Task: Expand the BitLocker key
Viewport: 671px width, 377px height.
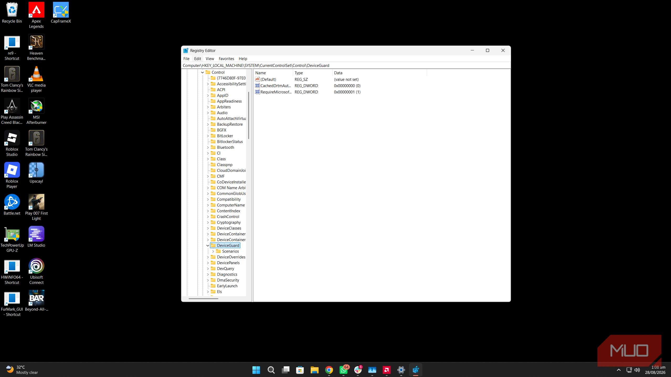Action: click(x=208, y=136)
